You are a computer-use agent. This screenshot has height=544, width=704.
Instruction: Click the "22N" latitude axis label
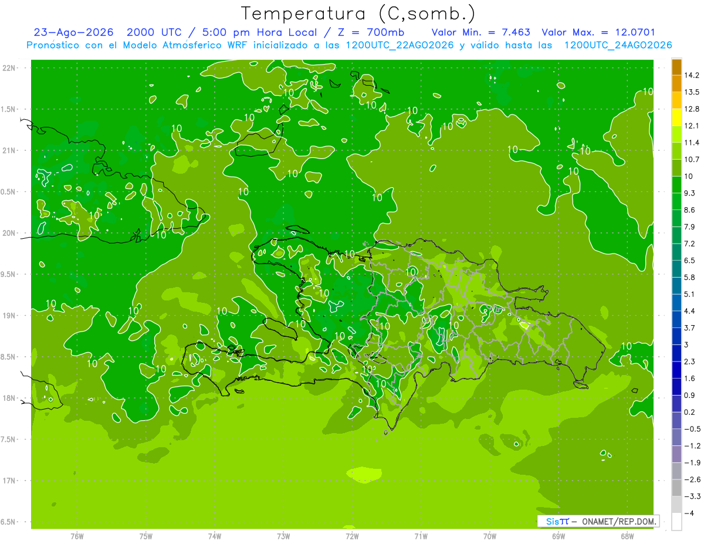point(9,68)
